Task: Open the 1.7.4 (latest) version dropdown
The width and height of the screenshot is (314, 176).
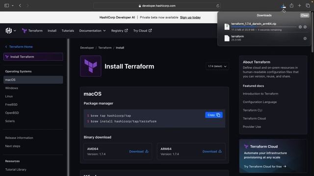Action: pyautogui.click(x=217, y=66)
